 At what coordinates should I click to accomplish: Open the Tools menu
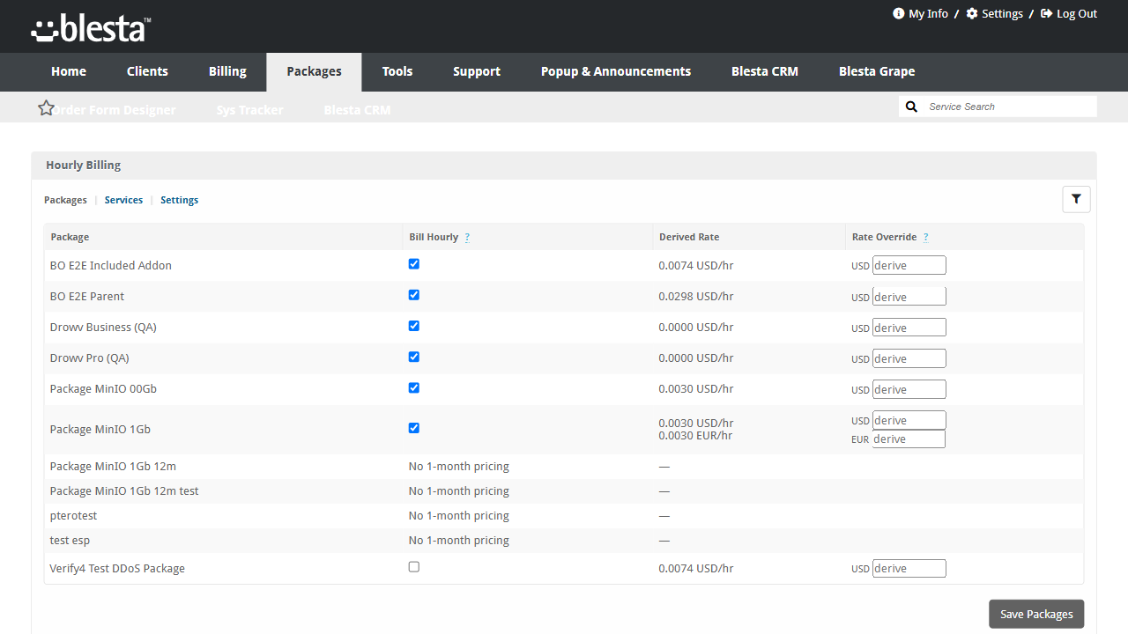pyautogui.click(x=397, y=71)
